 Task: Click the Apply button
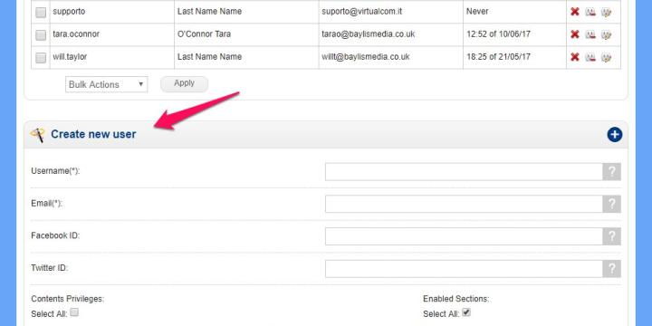(x=184, y=83)
